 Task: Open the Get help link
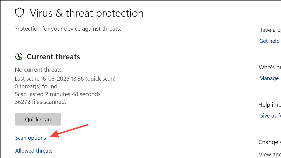(269, 41)
